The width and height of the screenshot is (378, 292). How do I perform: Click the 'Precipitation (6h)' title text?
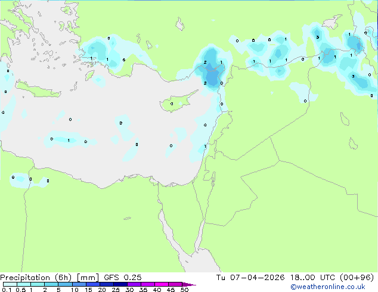coord(36,278)
